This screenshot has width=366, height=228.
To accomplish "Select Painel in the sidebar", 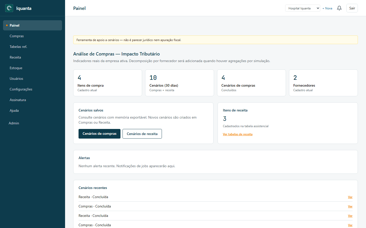I will pyautogui.click(x=33, y=25).
